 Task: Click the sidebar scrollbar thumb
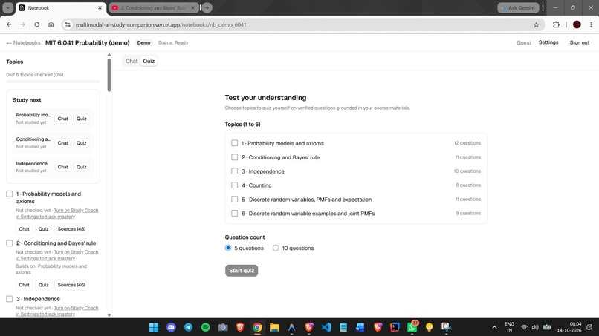[109, 75]
